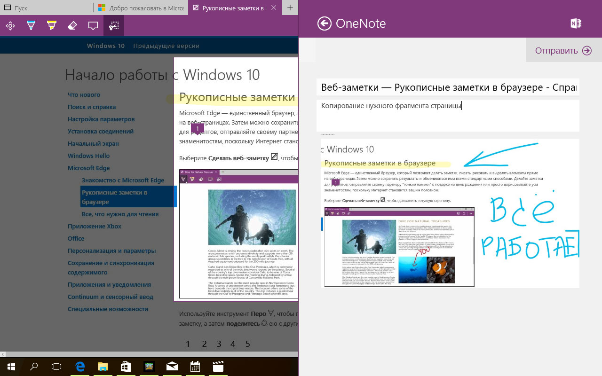The image size is (602, 376).
Task: Select the Рукописные заметки tab
Action: [x=235, y=8]
